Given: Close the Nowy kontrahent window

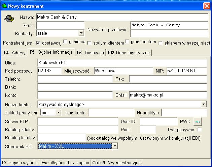Looking at the screenshot, I should click(x=207, y=6).
